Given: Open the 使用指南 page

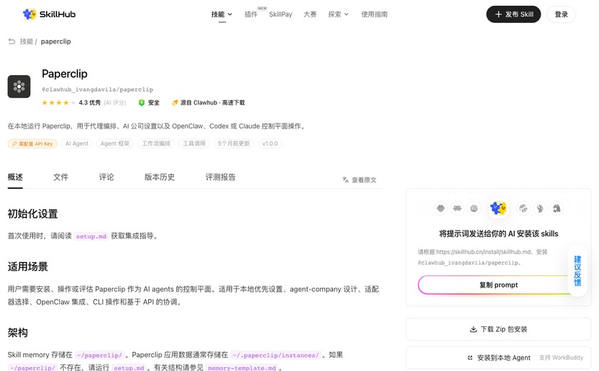Looking at the screenshot, I should click(x=374, y=14).
